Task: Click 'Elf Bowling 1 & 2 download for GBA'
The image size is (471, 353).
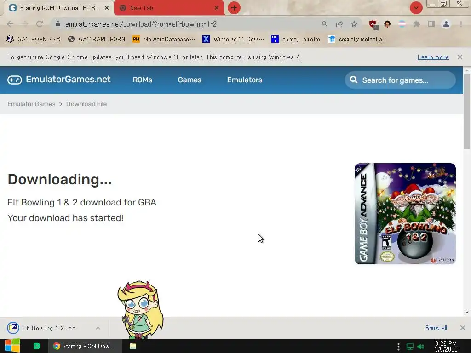Action: coord(82,202)
